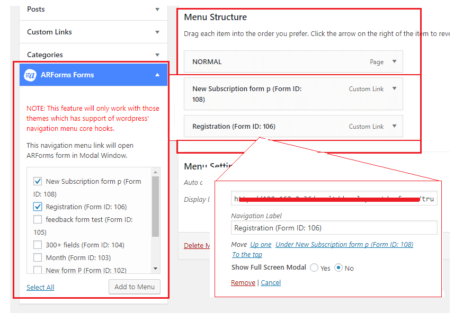Expand the Custom Links section
The width and height of the screenshot is (463, 321).
[157, 32]
